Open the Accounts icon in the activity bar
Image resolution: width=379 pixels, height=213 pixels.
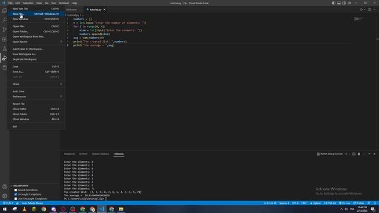[x=5, y=186]
